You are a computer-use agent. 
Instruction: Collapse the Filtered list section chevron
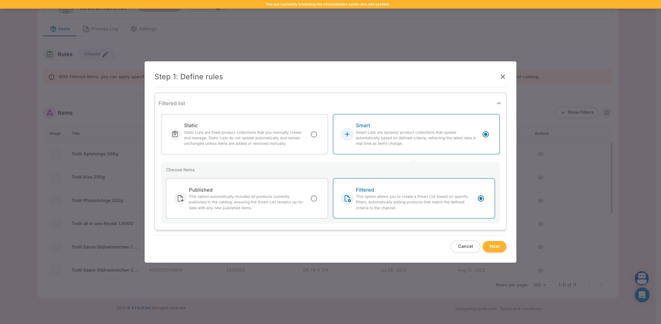[499, 103]
